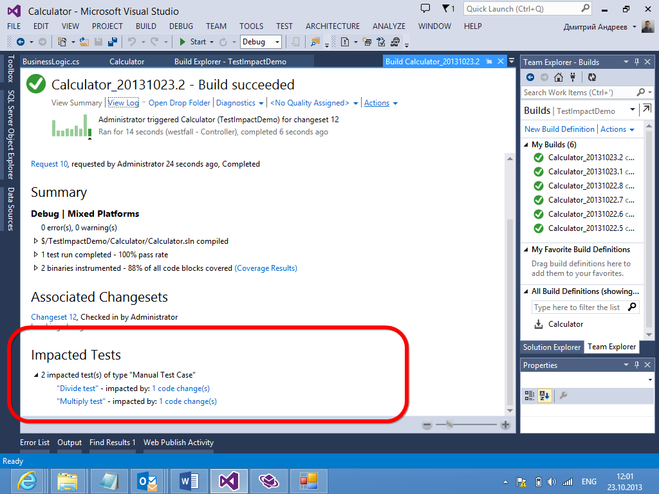Click the work item toolbar icon with exclamation
Screen dimensions: 659x494
coord(345,42)
